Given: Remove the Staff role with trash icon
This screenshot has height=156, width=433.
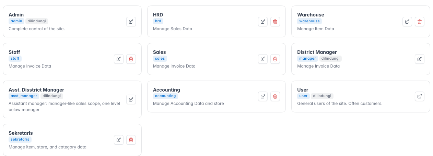Looking at the screenshot, I should point(131,59).
